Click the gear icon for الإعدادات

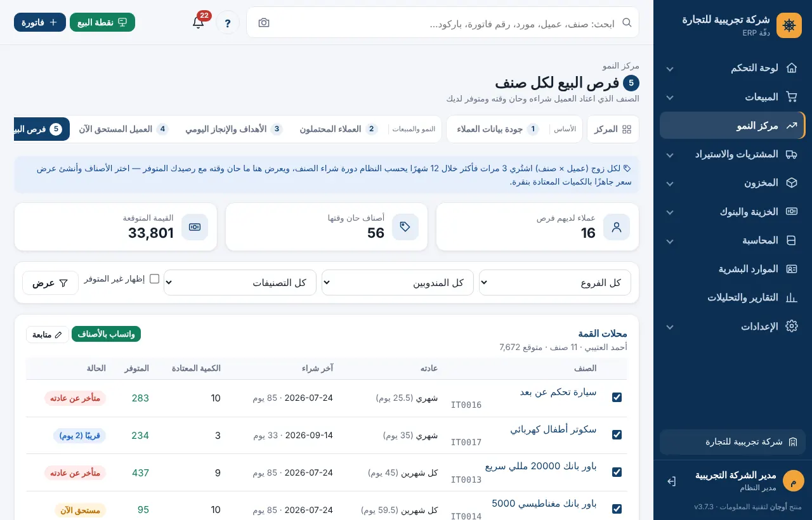(x=791, y=326)
